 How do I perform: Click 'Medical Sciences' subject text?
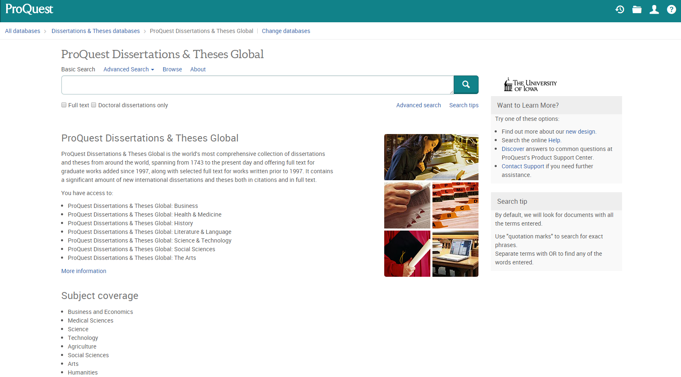[x=91, y=320]
